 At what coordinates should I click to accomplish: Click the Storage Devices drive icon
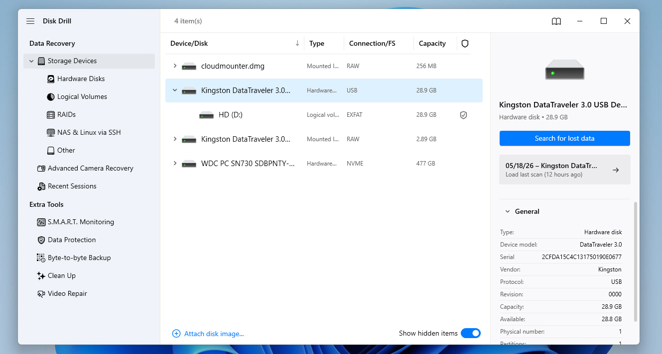(x=41, y=61)
